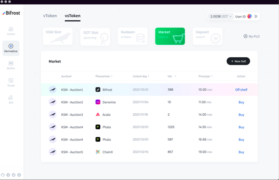Open the DOT Slot upcoming card
This screenshot has width=279, height=180.
[95, 37]
